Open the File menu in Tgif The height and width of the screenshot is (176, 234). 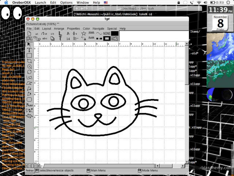[29, 29]
